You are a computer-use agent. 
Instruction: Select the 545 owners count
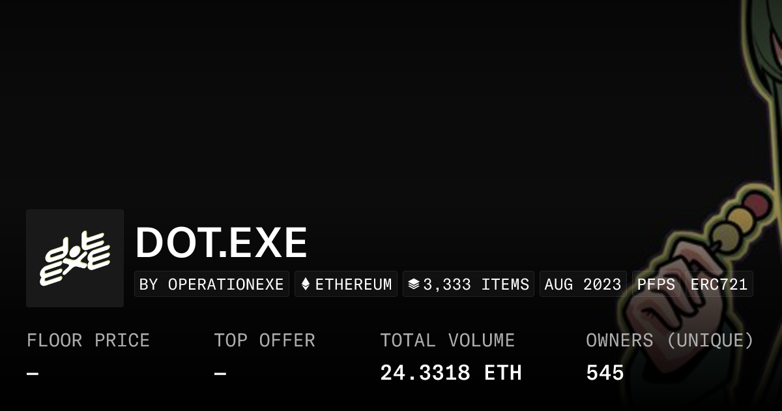pos(605,373)
